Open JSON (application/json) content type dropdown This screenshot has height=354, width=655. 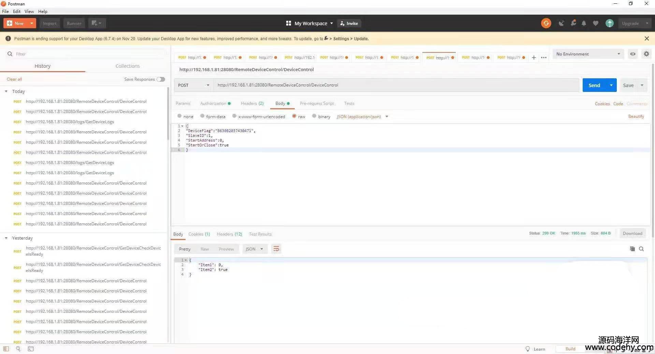pos(362,116)
